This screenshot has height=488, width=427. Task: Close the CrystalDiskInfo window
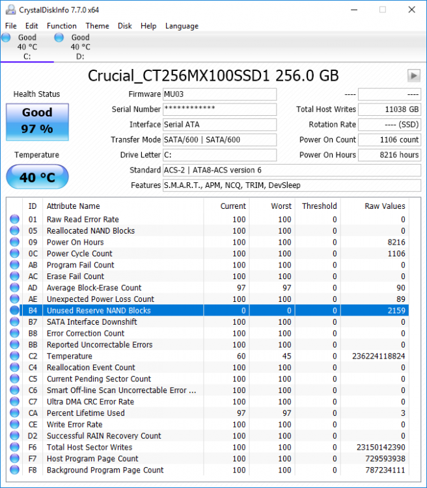(x=412, y=10)
